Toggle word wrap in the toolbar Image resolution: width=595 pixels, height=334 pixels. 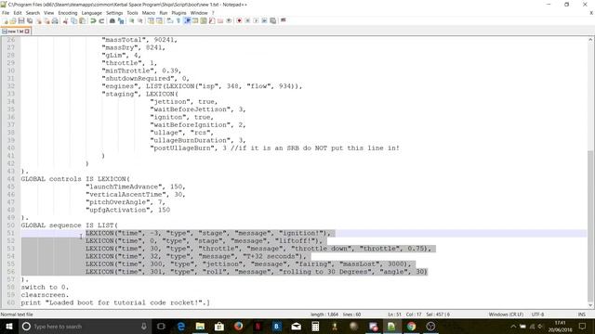[169, 20]
